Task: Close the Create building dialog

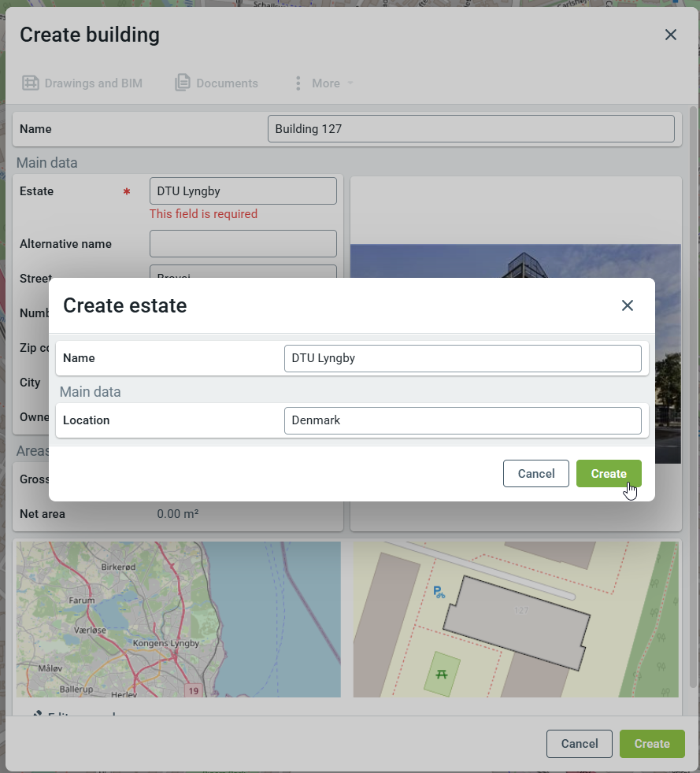Action: coord(670,35)
